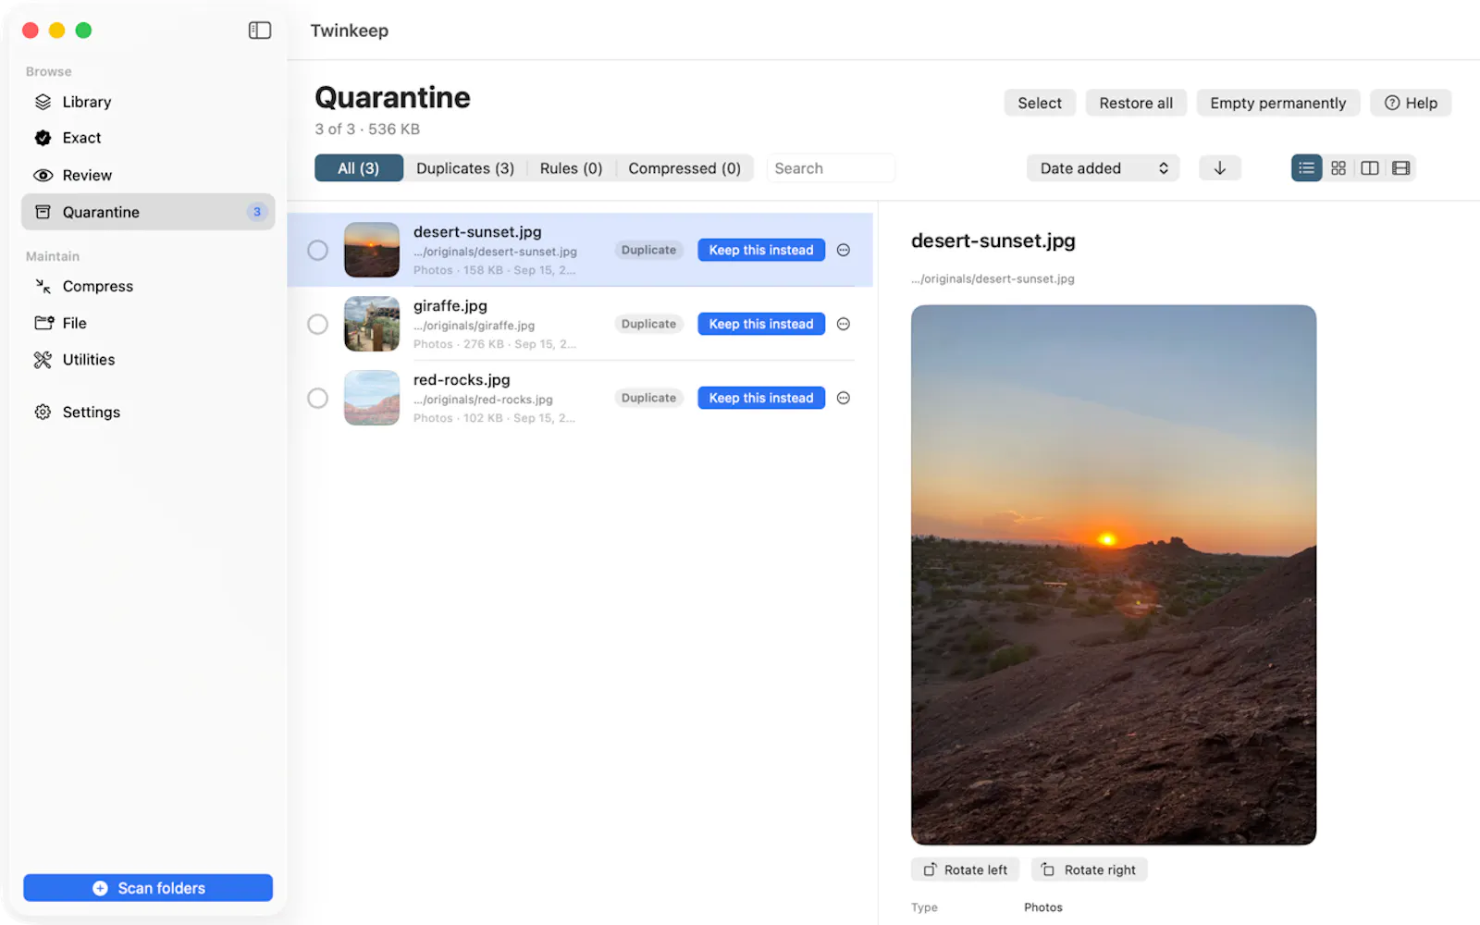This screenshot has width=1480, height=925.
Task: Reverse the sort direction arrow
Action: pos(1220,167)
